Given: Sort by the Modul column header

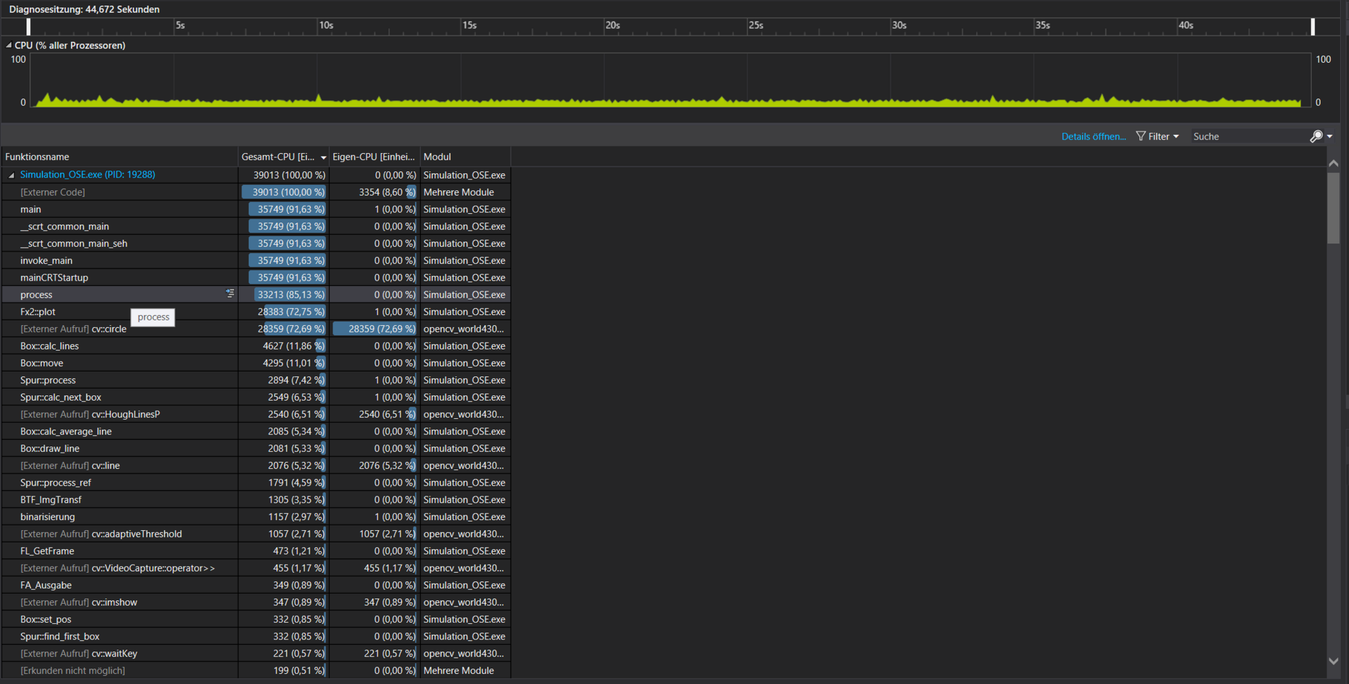Looking at the screenshot, I should 437,157.
